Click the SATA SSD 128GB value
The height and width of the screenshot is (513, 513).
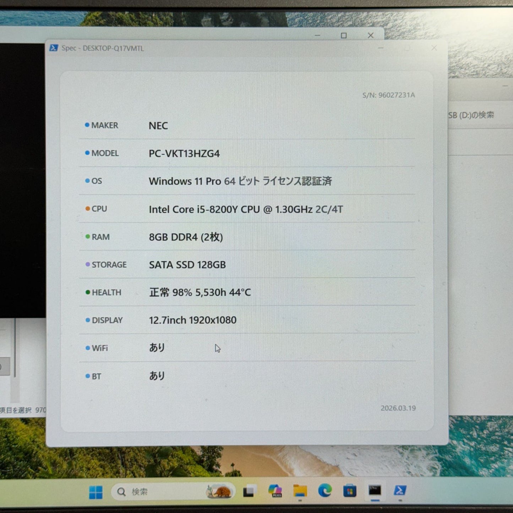click(x=187, y=265)
